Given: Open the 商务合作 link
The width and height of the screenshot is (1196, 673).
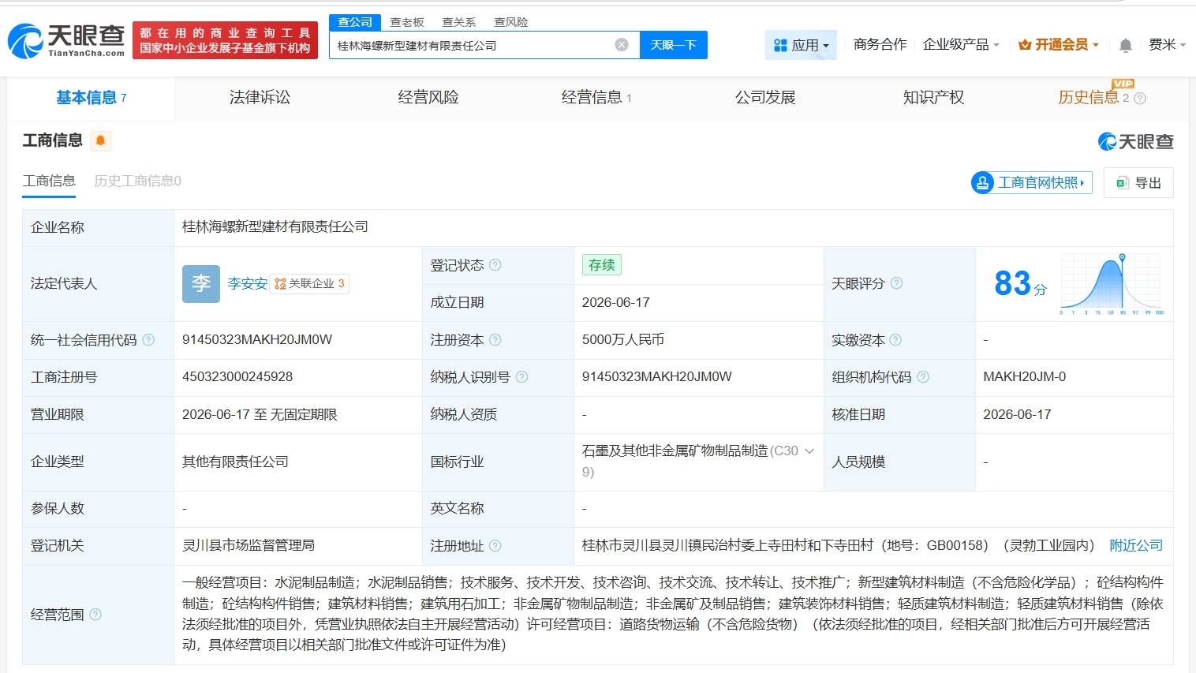Looking at the screenshot, I should pos(880,45).
